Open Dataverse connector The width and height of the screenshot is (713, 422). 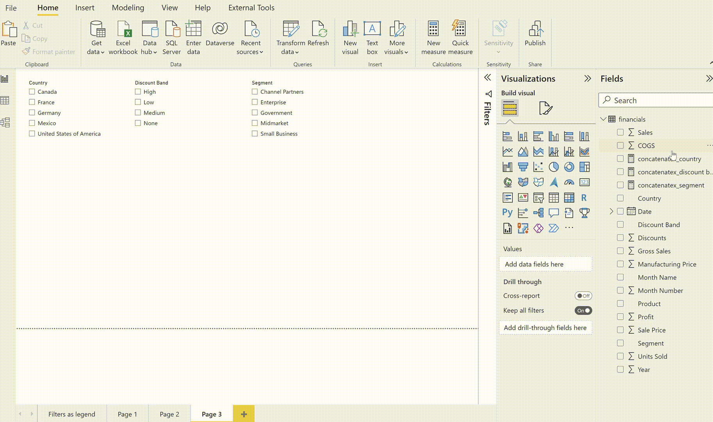coord(220,34)
